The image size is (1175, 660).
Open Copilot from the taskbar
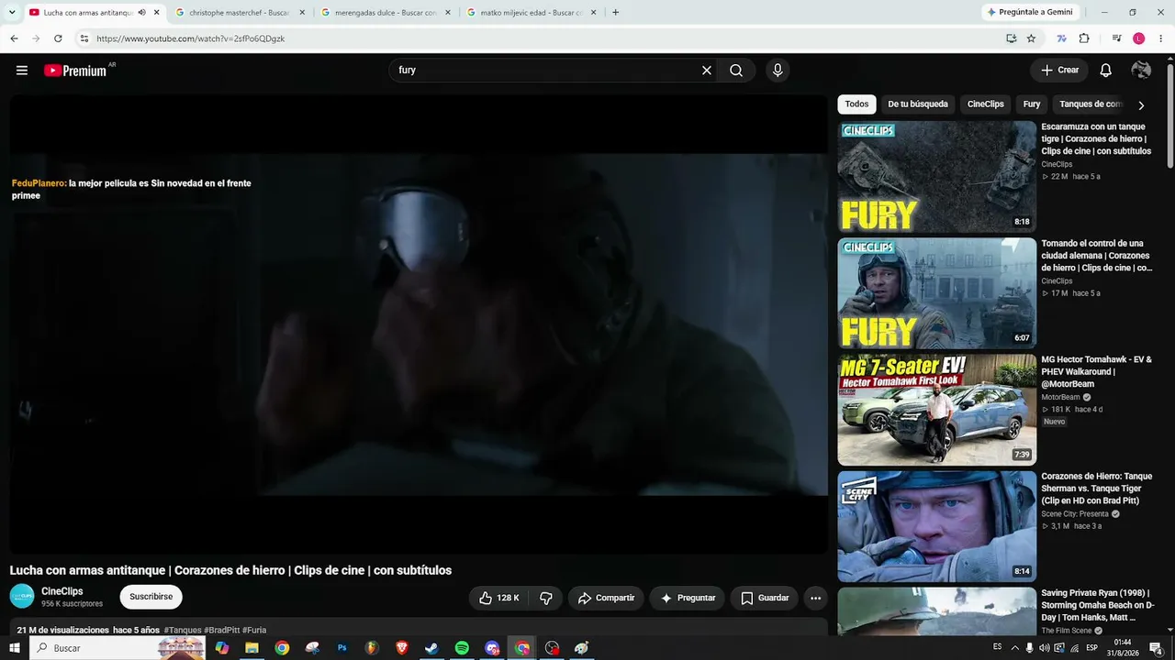[x=221, y=648]
